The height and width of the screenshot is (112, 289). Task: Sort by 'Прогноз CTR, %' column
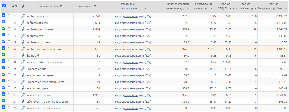225,6
